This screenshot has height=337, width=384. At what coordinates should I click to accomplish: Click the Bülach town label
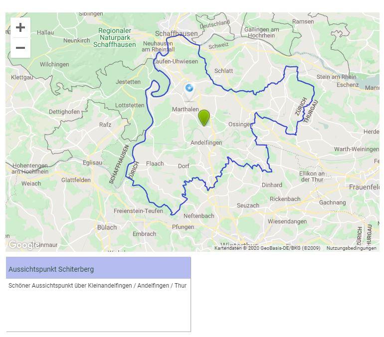pos(107,227)
